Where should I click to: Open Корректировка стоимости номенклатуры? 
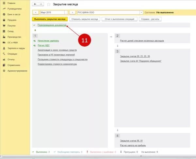[x=57, y=64]
